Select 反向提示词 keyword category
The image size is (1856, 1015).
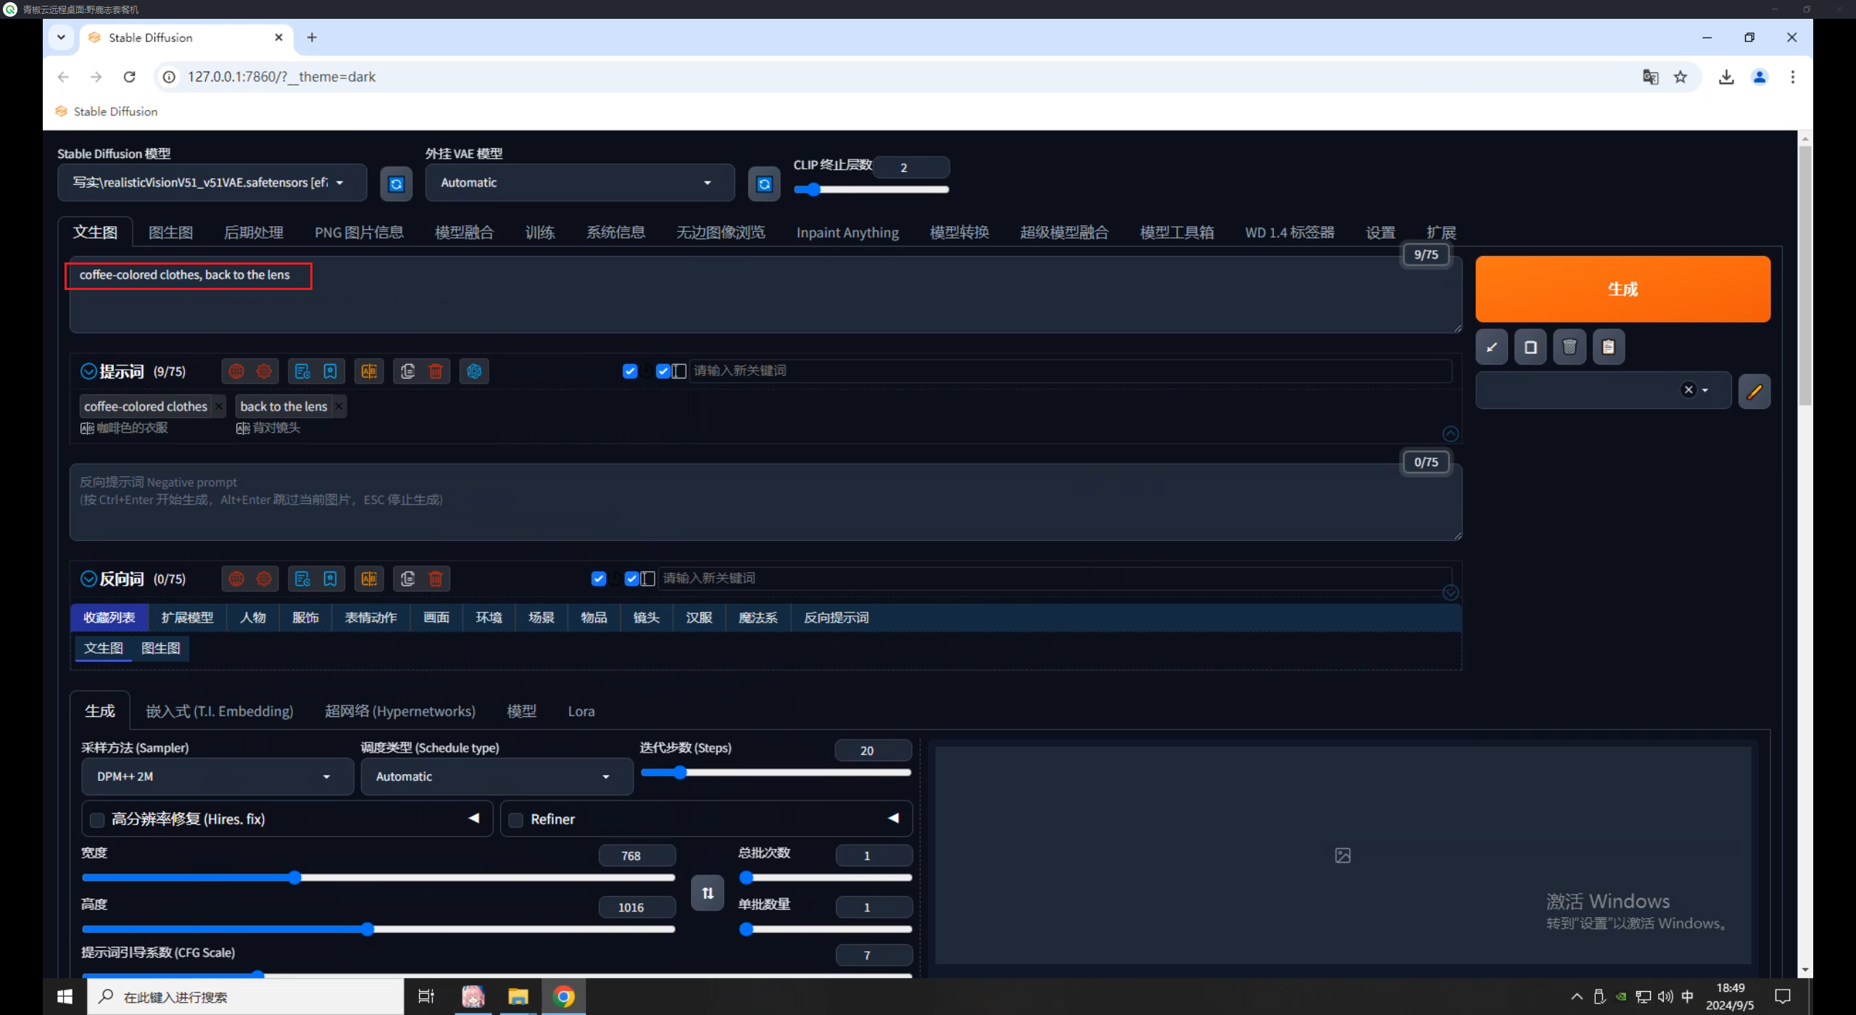tap(836, 618)
